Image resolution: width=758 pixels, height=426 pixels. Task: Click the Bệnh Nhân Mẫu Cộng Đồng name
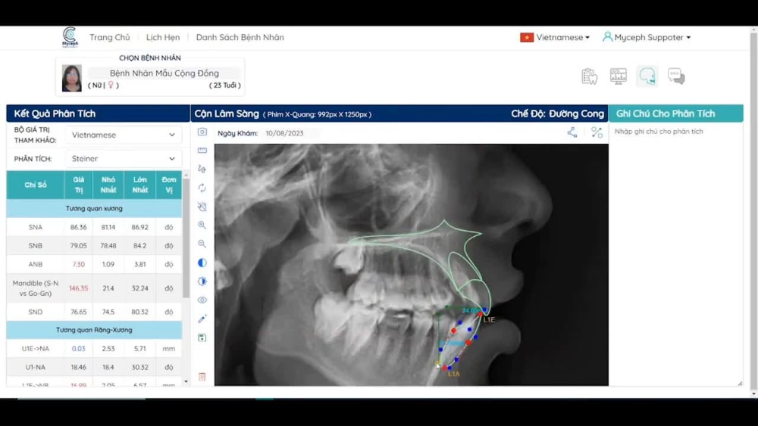(x=164, y=73)
